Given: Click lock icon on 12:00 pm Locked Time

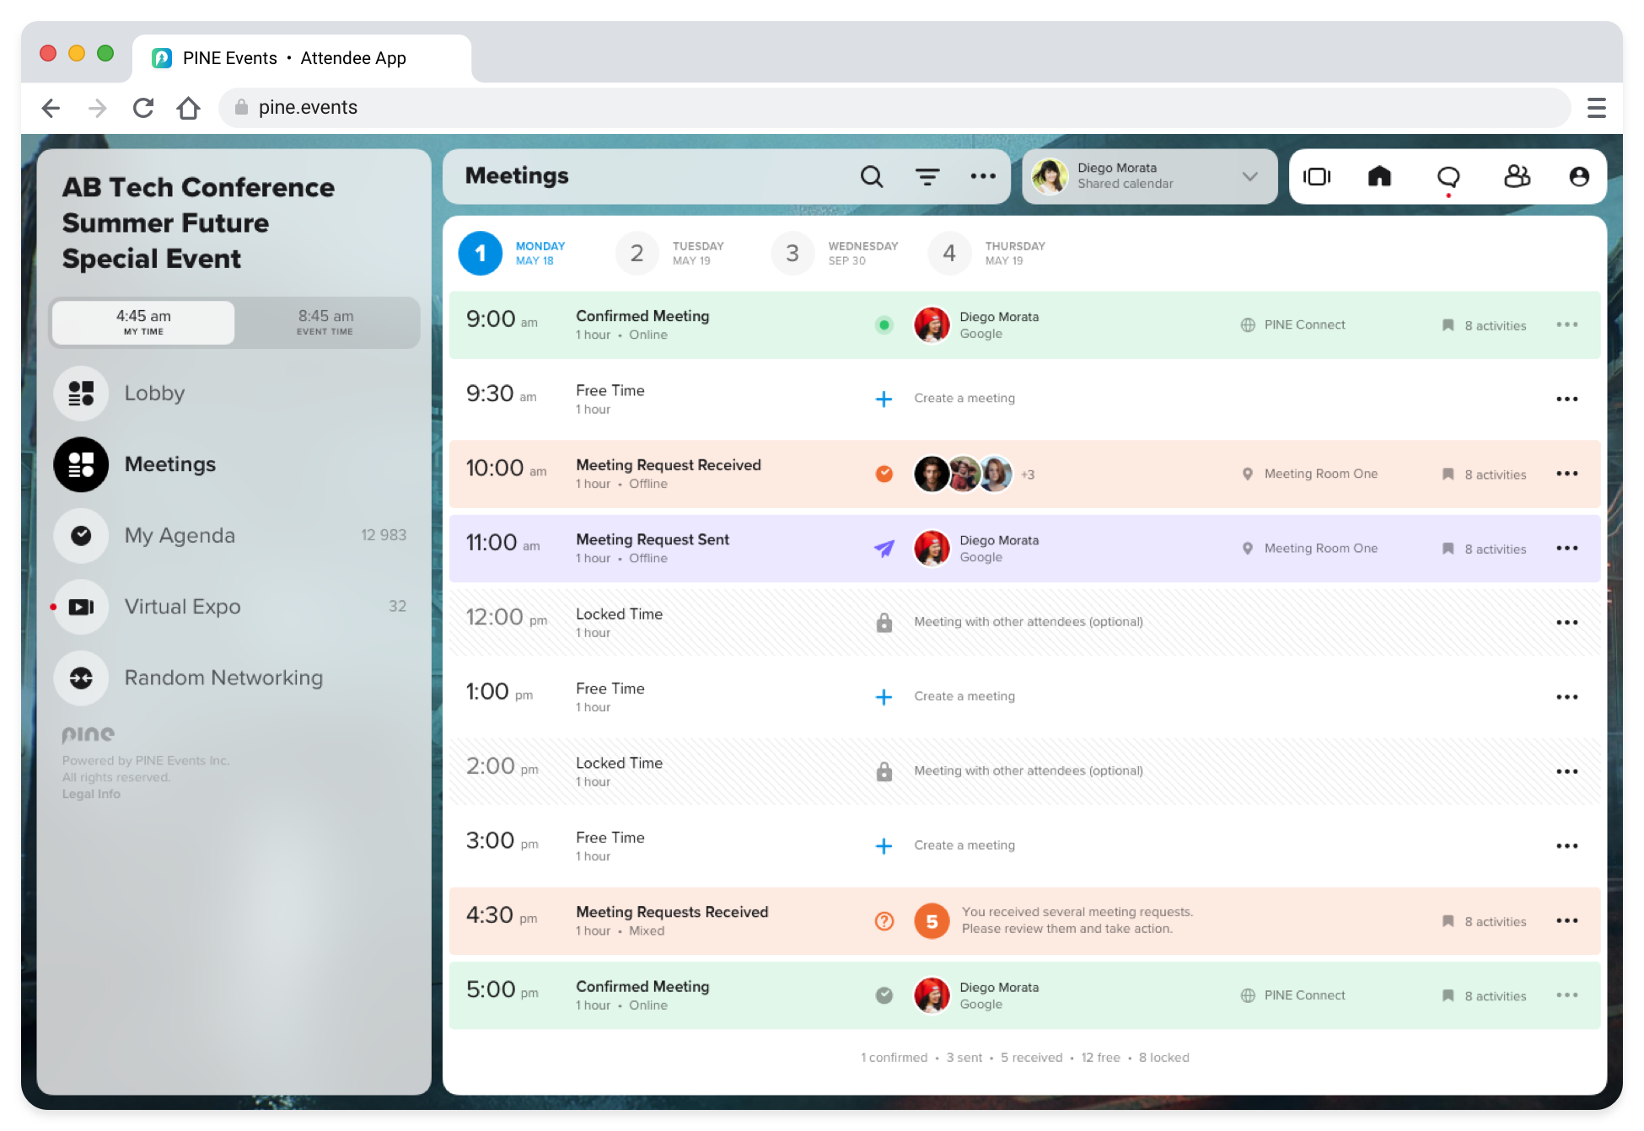Looking at the screenshot, I should click(x=884, y=623).
